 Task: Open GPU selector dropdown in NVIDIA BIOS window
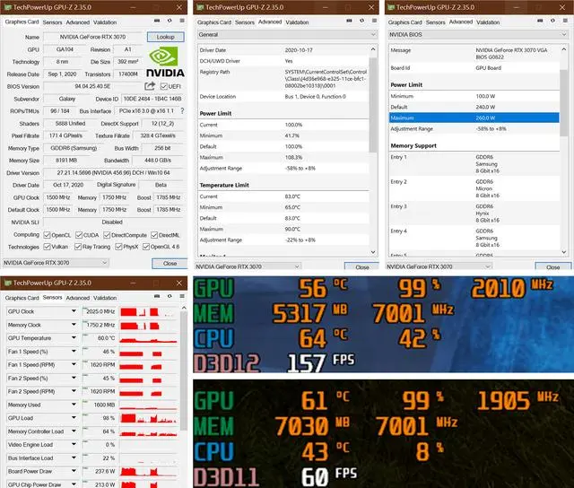tap(439, 266)
